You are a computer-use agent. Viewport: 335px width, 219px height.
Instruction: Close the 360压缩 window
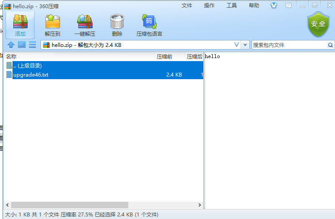click(x=330, y=5)
